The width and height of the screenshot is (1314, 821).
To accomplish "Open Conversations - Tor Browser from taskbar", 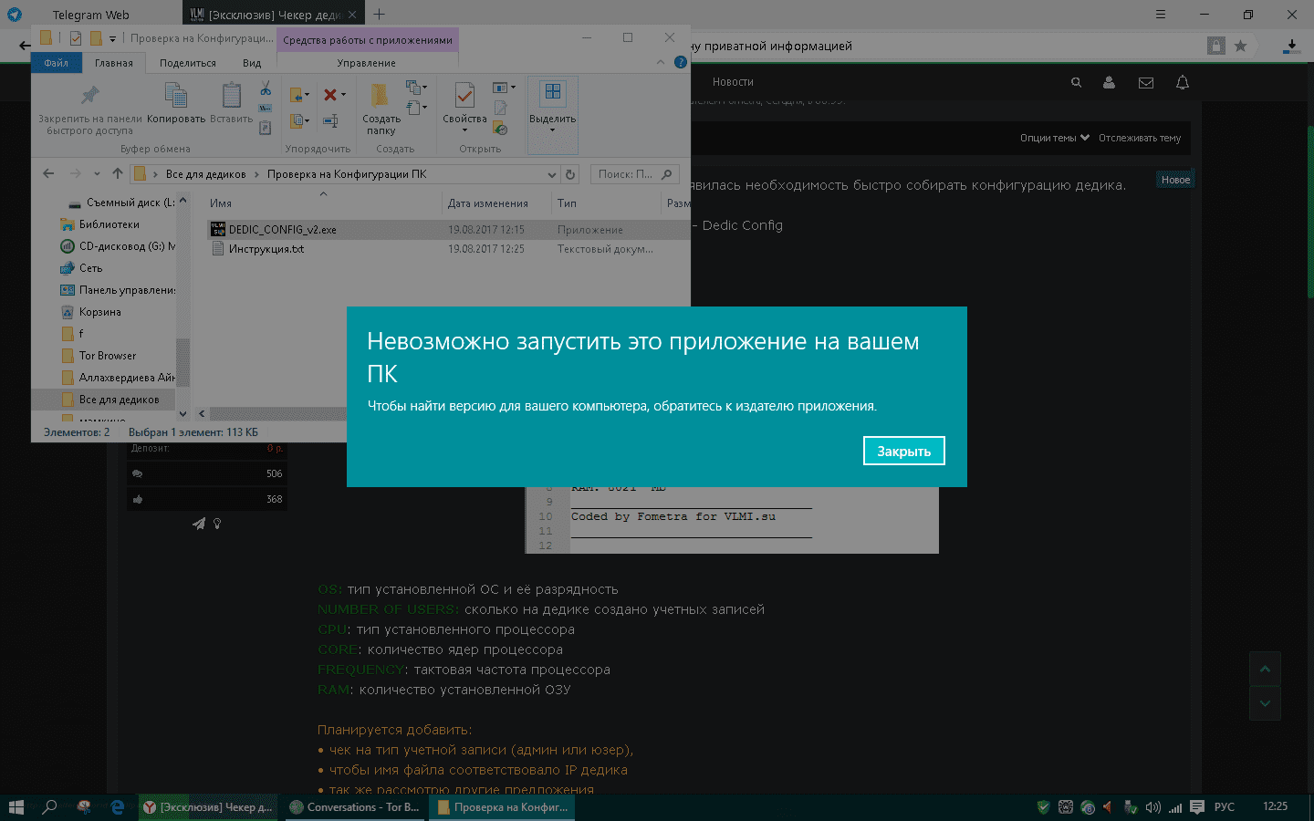I will click(x=355, y=807).
